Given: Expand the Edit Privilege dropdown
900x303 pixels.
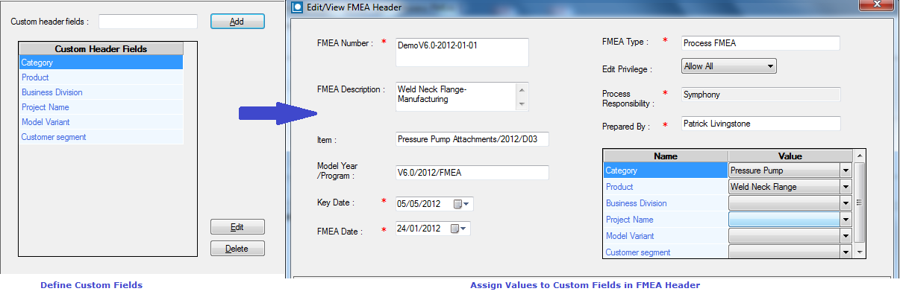Looking at the screenshot, I should 769,66.
